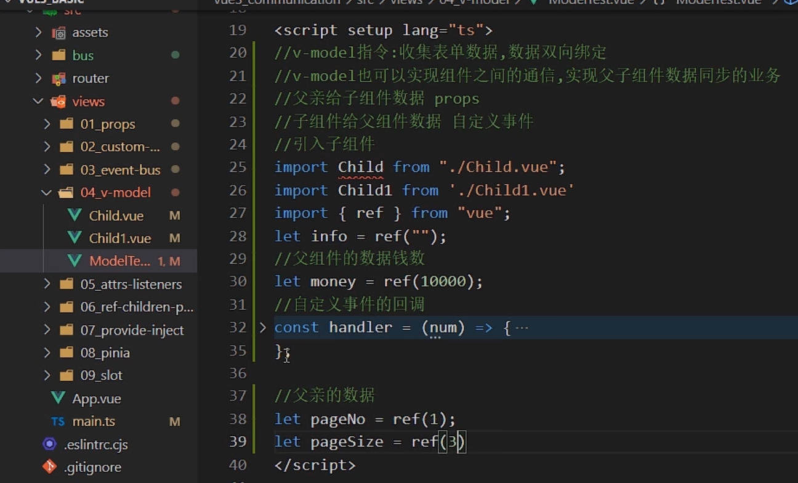The width and height of the screenshot is (798, 483).
Task: Expand the bus folder chevron
Action: (x=39, y=55)
